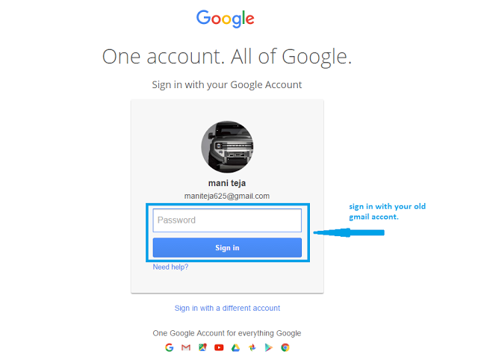This screenshot has width=478, height=363.
Task: Open the Need help? link
Action: pyautogui.click(x=170, y=267)
